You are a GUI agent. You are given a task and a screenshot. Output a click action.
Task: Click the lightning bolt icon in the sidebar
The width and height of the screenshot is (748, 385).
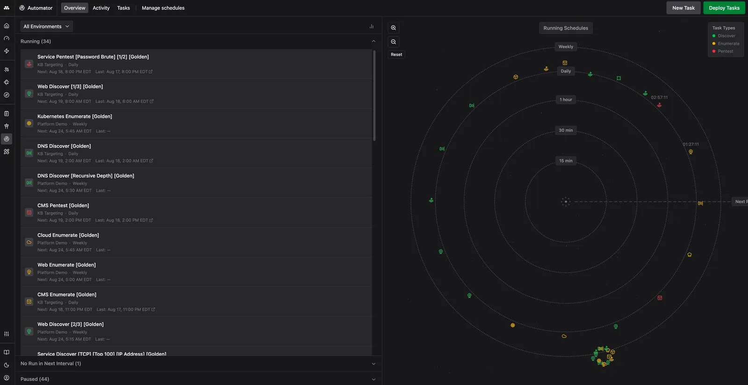(7, 51)
